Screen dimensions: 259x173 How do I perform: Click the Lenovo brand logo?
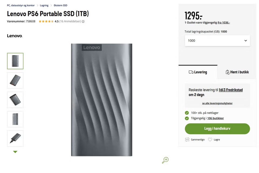15,36
